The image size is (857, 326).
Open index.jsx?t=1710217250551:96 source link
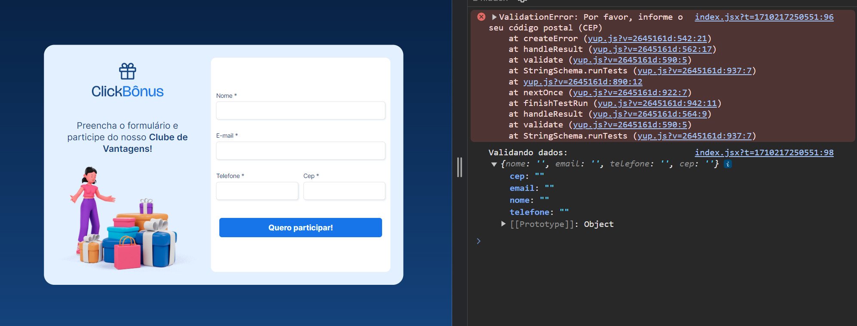764,17
